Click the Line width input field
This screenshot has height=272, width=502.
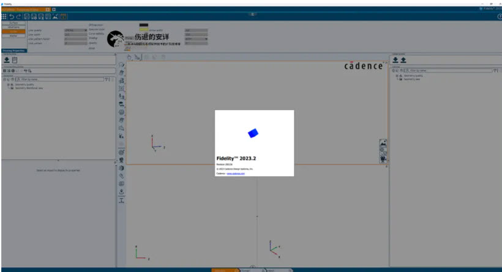[x=75, y=34]
